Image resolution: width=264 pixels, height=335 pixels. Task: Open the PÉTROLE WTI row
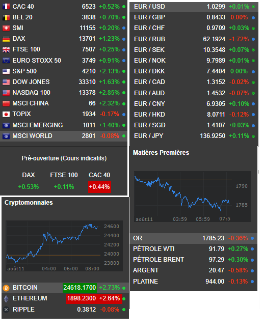click(193, 249)
